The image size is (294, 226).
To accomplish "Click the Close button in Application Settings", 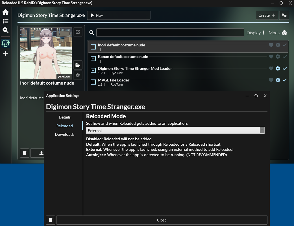I will (x=162, y=220).
